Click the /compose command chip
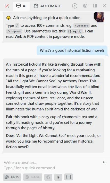 pos(14,31)
